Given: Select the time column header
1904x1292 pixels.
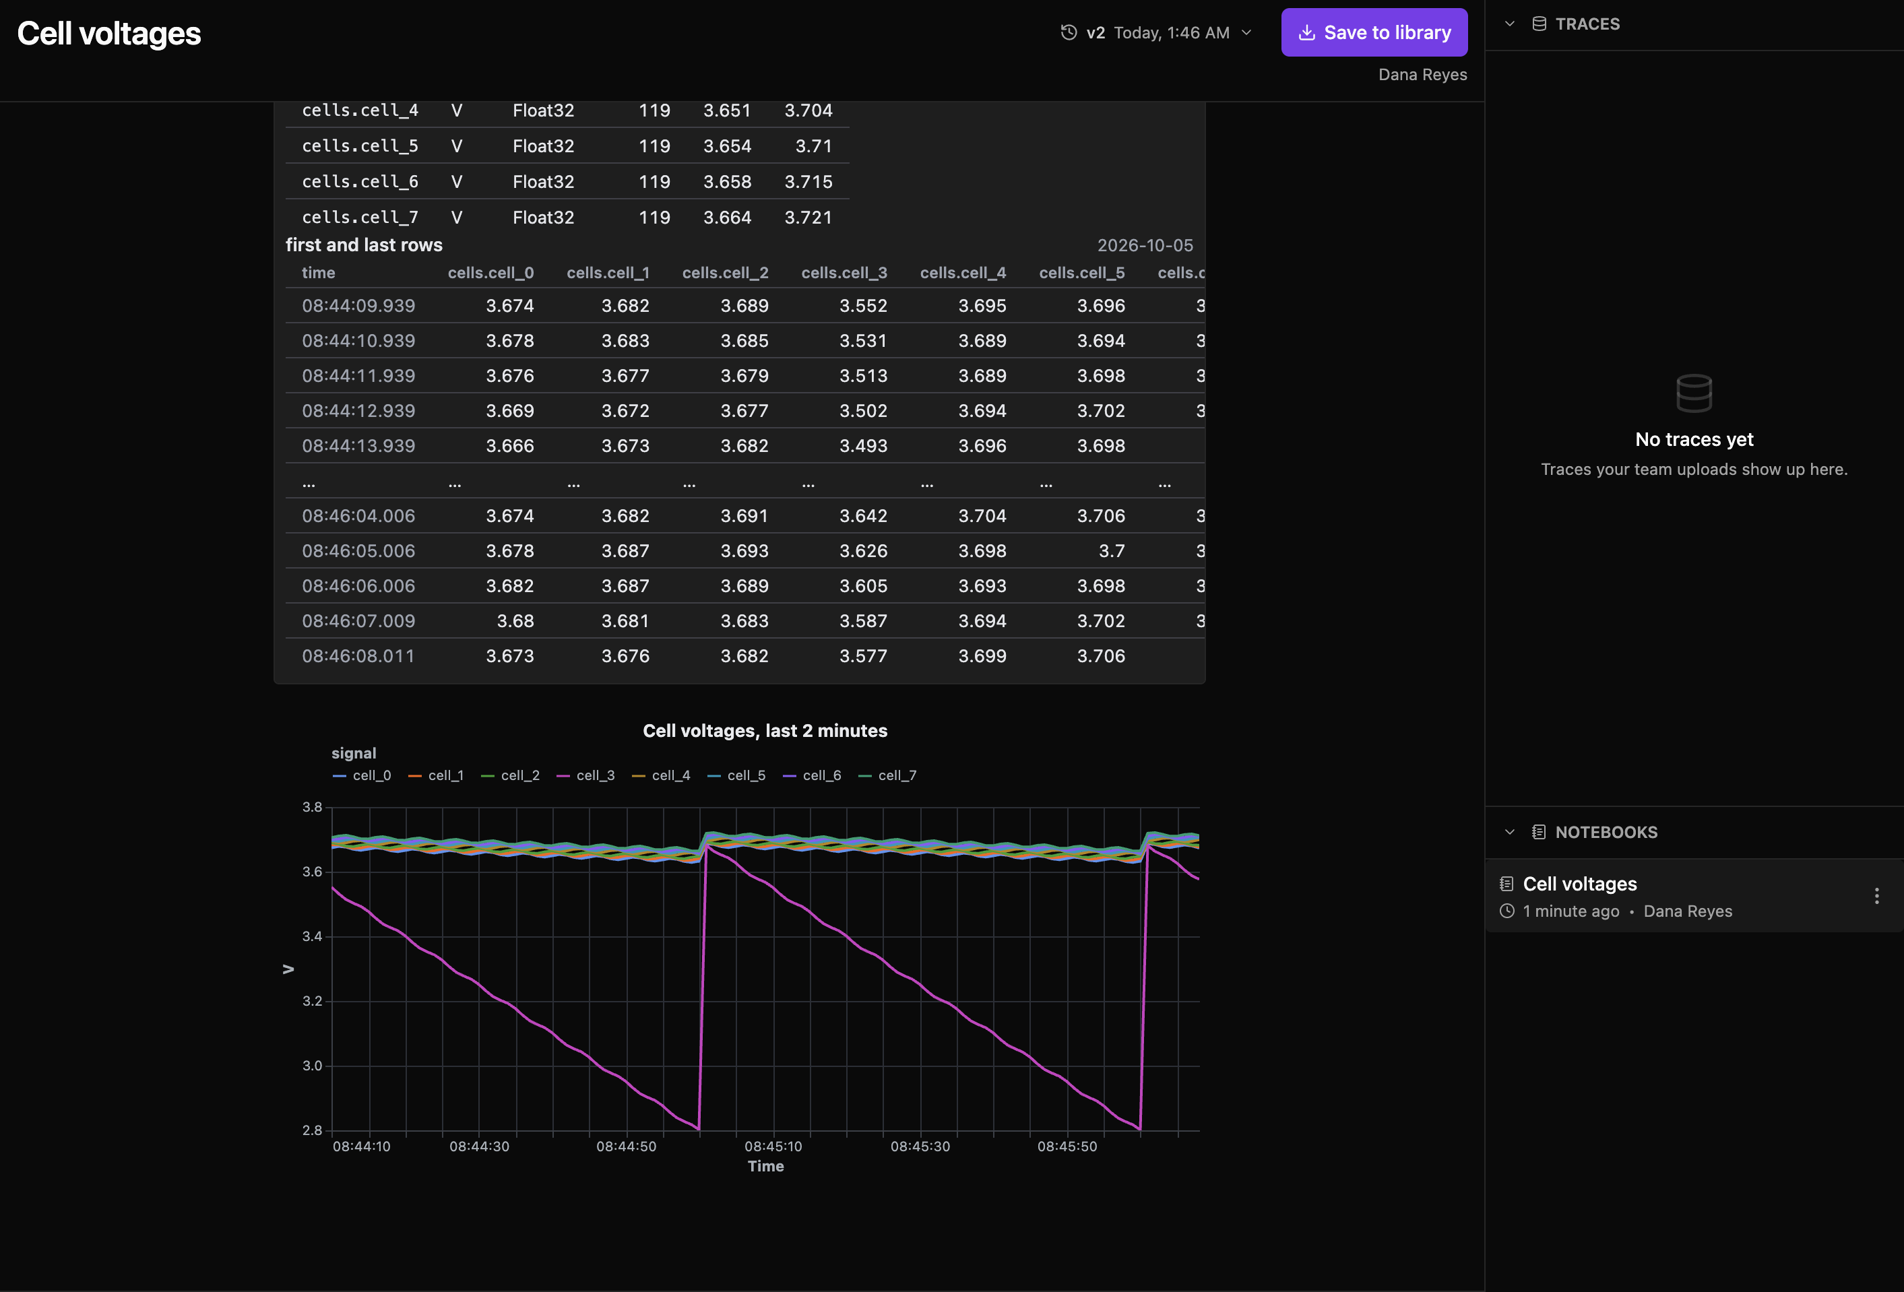Looking at the screenshot, I should [319, 273].
